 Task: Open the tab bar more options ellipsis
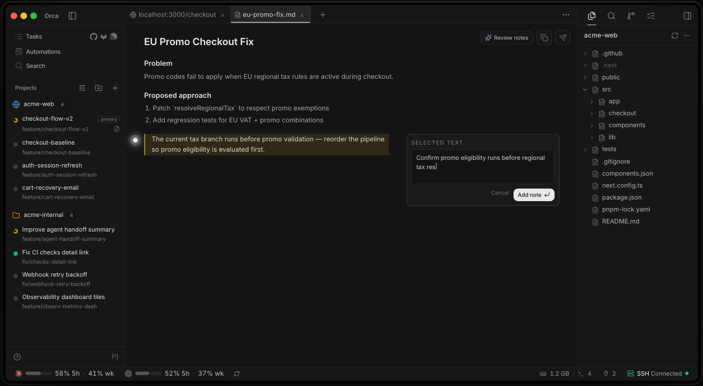pos(566,15)
